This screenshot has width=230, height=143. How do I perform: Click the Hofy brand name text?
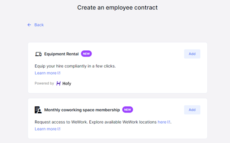67,84
